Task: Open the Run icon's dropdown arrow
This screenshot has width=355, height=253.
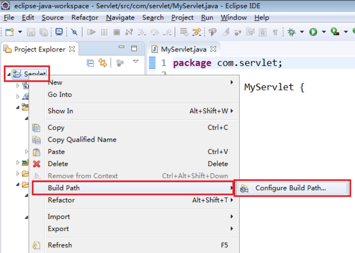Action: (x=324, y=32)
